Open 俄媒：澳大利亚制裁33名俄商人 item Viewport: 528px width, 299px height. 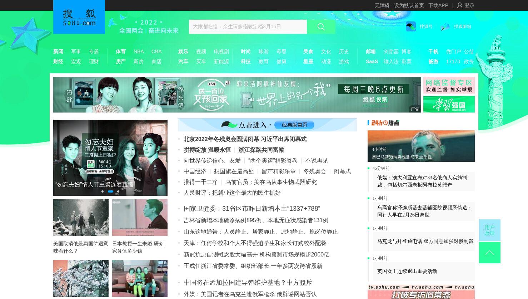(424, 181)
